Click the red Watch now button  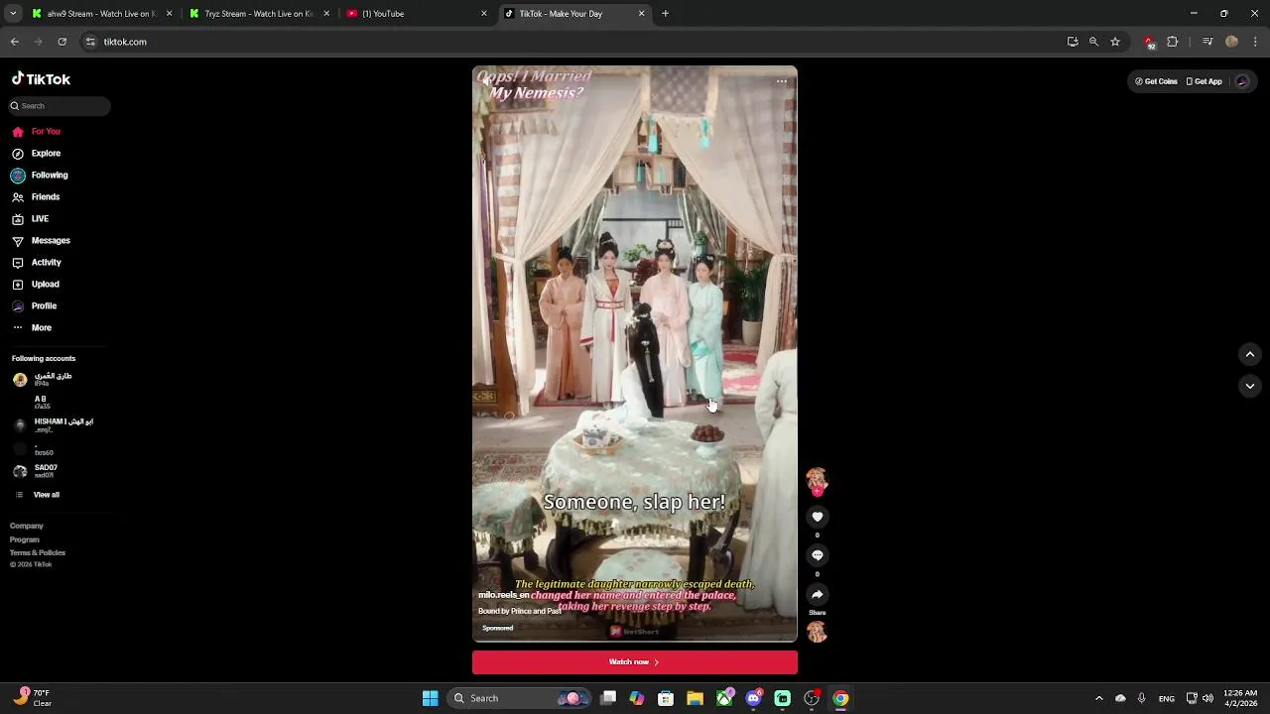(x=635, y=662)
